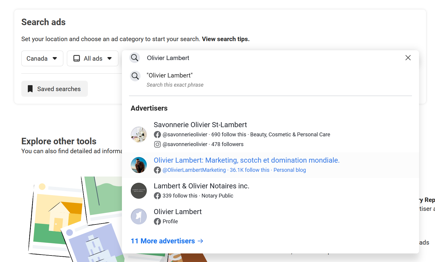Click the Olivier Lambert search text field

(266, 58)
